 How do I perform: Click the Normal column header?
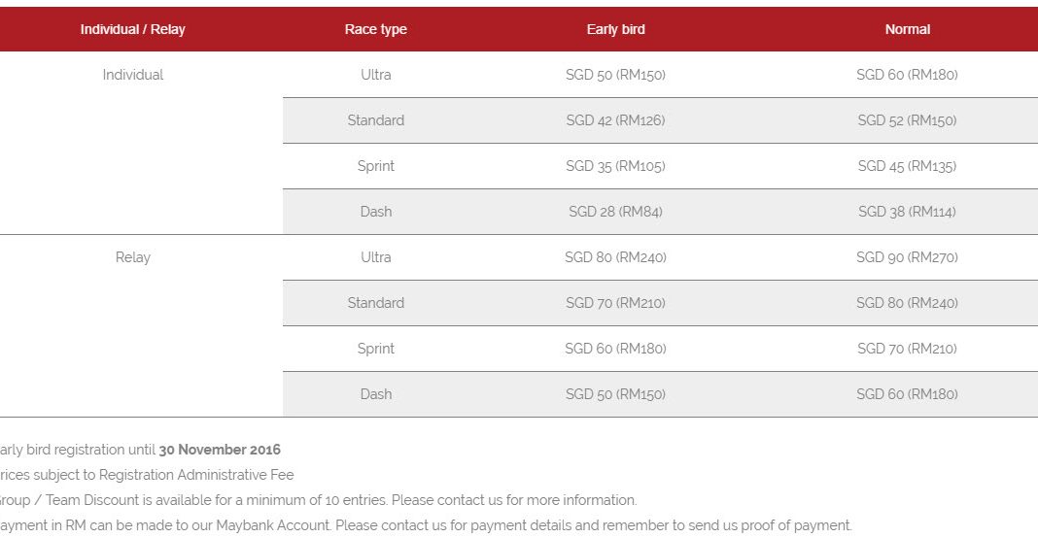[x=907, y=29]
